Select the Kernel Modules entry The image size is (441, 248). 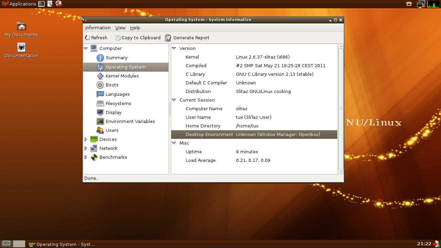[x=122, y=76]
